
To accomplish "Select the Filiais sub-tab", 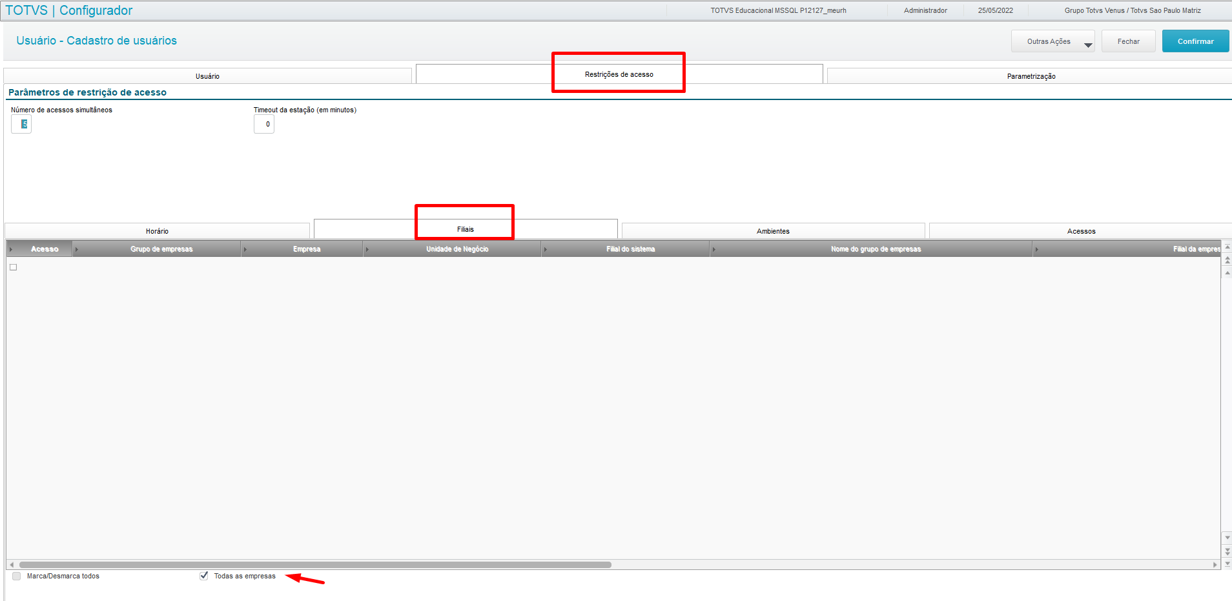I will point(466,229).
